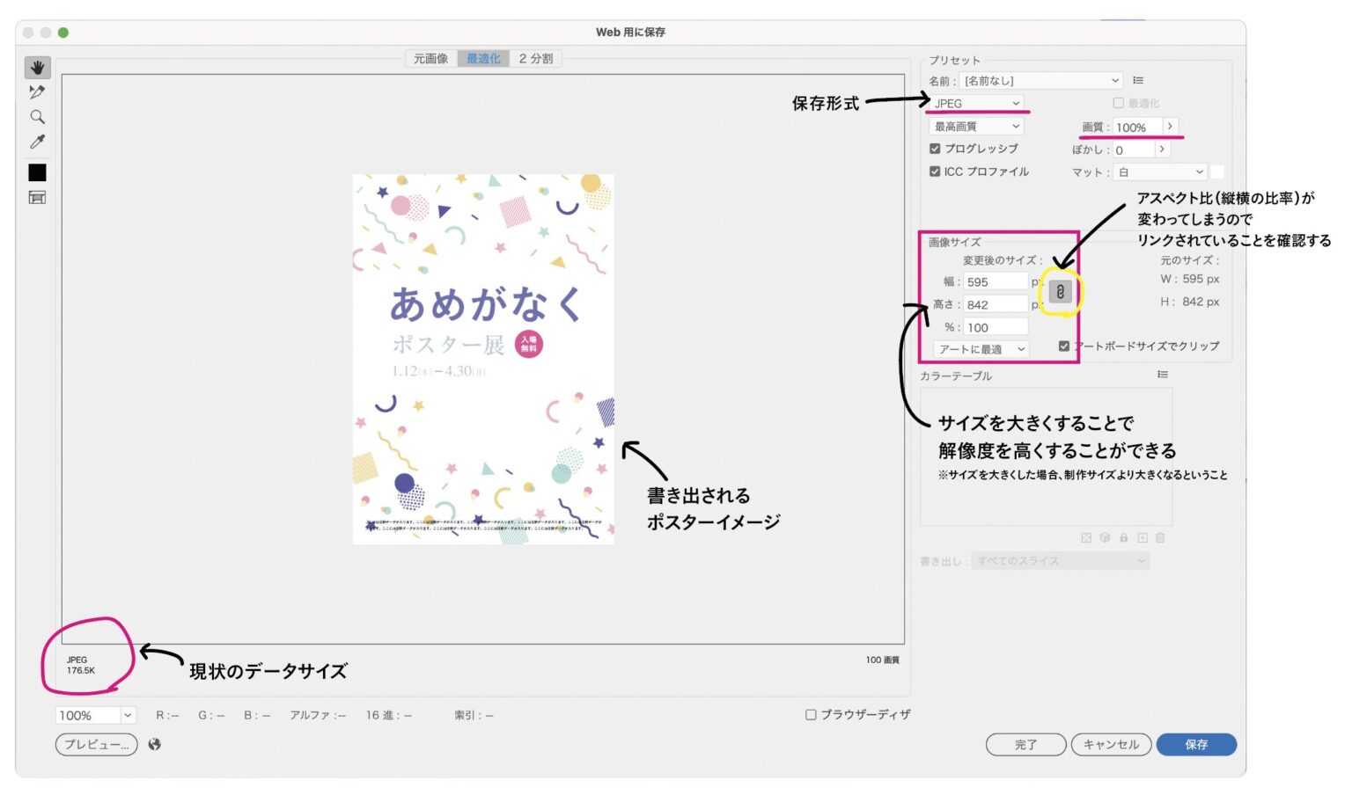The width and height of the screenshot is (1352, 795).
Task: Select the Hand tool
Action: tap(37, 68)
